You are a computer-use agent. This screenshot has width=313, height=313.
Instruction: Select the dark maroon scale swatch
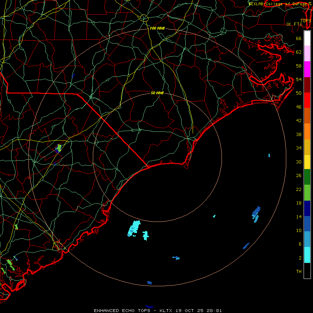click(307, 85)
